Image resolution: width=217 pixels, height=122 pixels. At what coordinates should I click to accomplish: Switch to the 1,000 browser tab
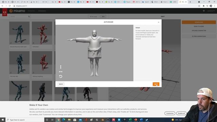coord(174,2)
